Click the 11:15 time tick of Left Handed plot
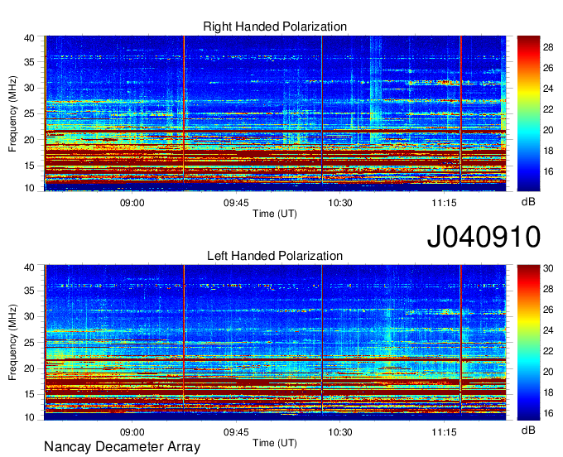Viewport: 563px width, 457px height. [444, 432]
